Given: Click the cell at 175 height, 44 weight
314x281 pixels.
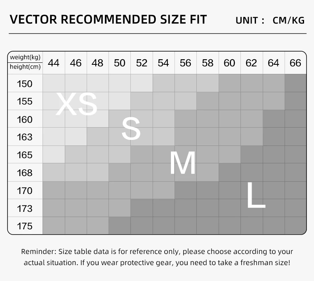Looking at the screenshot, I should click(x=54, y=225).
